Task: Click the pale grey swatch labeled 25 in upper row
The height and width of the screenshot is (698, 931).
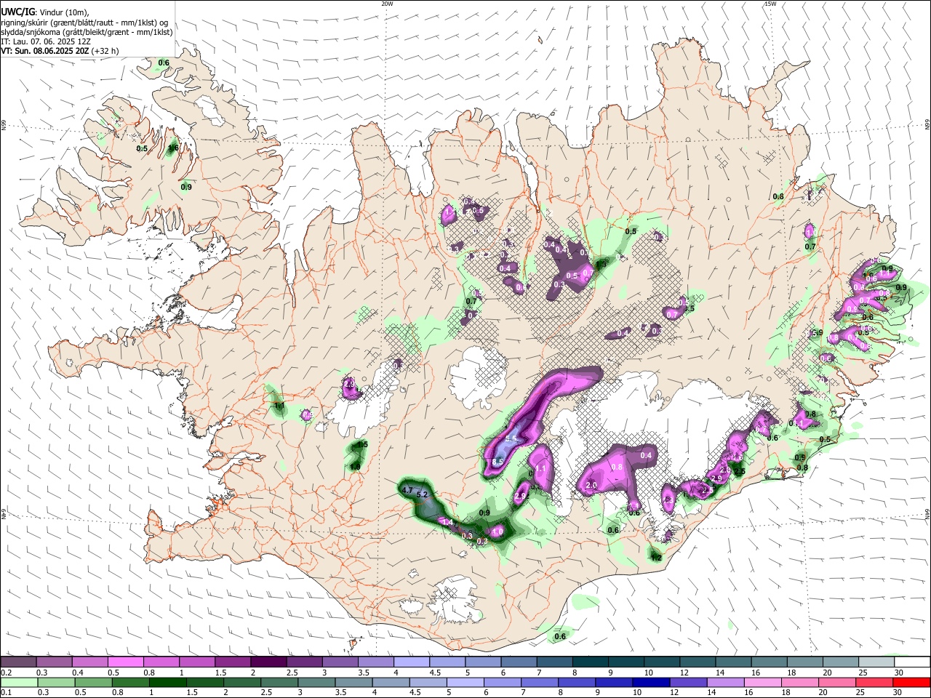Action: (876, 662)
